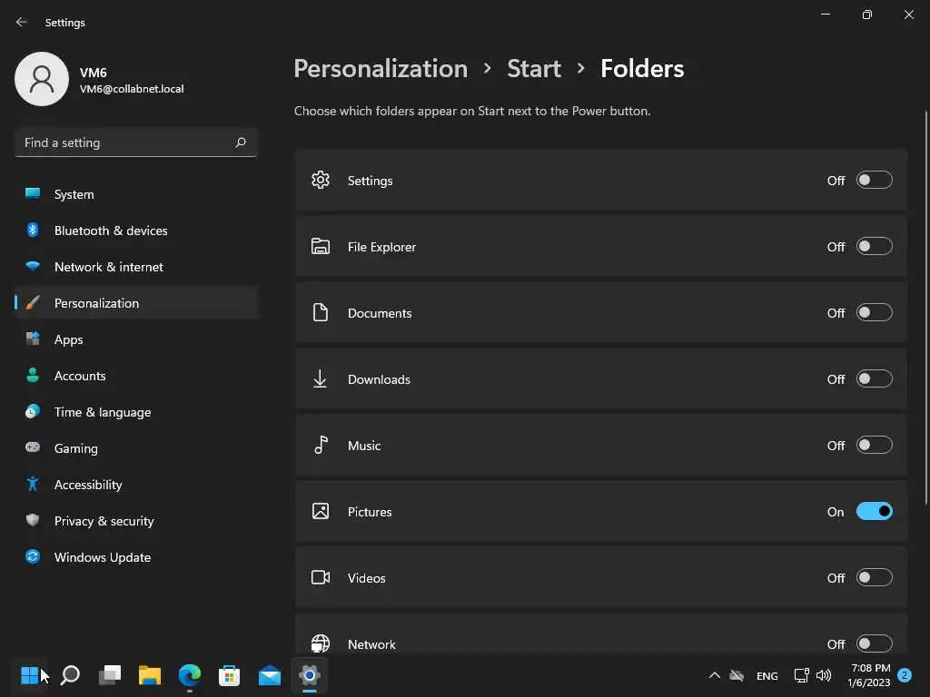The width and height of the screenshot is (930, 697).
Task: Open Microsoft Edge from the taskbar
Action: click(x=190, y=675)
